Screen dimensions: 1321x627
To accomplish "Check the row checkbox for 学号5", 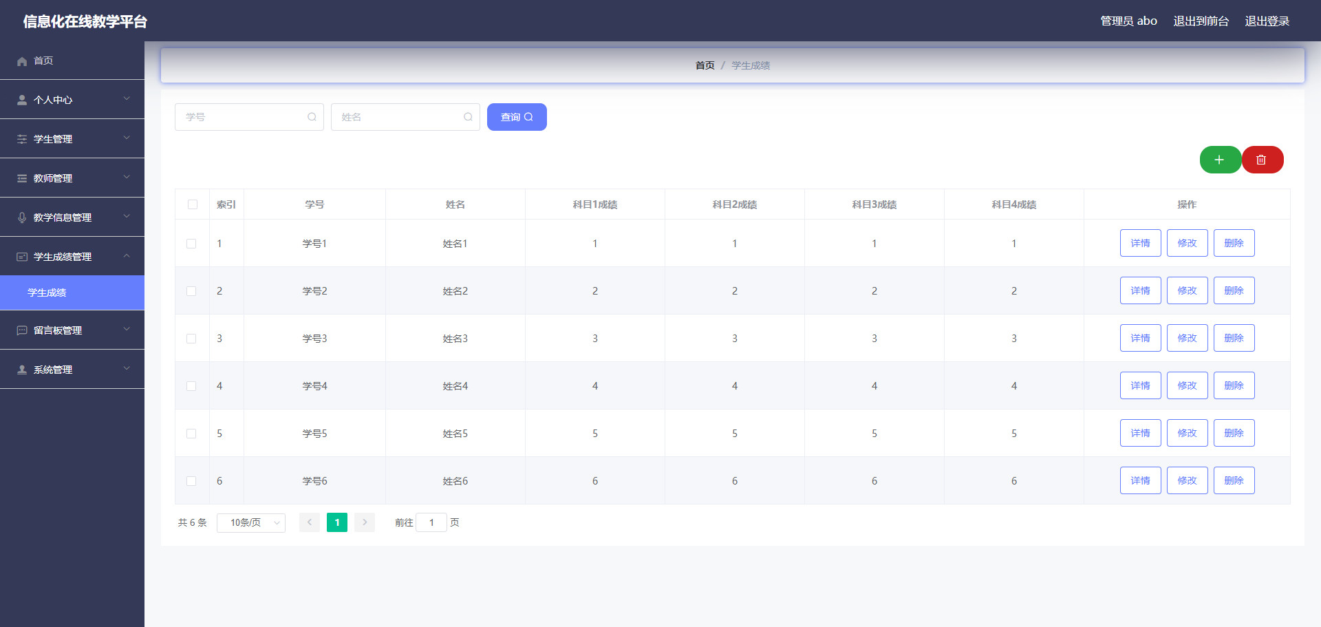I will (x=191, y=434).
